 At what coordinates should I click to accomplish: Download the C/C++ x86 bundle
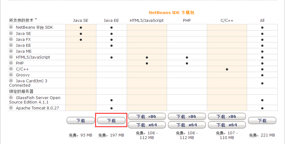(x=227, y=117)
